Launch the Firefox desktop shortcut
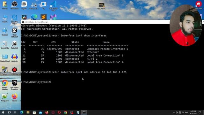This screenshot has height=115, width=204. [x=14, y=97]
